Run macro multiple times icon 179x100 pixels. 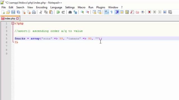165,12
